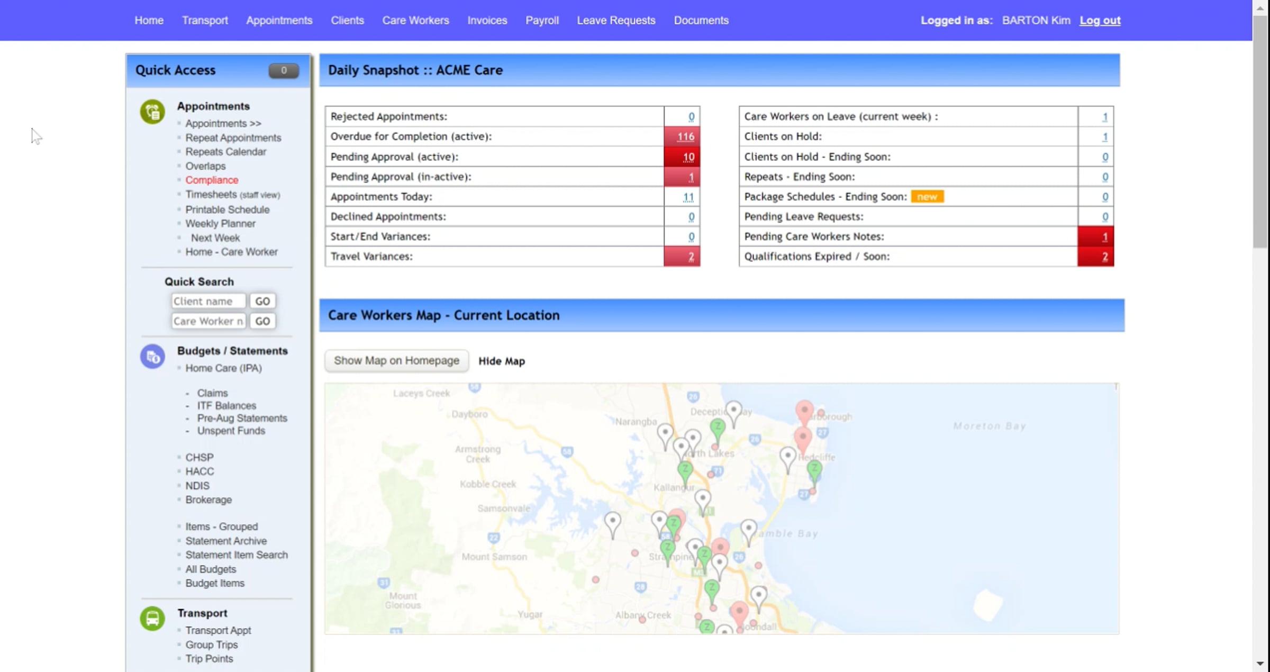Image resolution: width=1270 pixels, height=672 pixels.
Task: Click the page scroll-down arrow
Action: pyautogui.click(x=1260, y=663)
